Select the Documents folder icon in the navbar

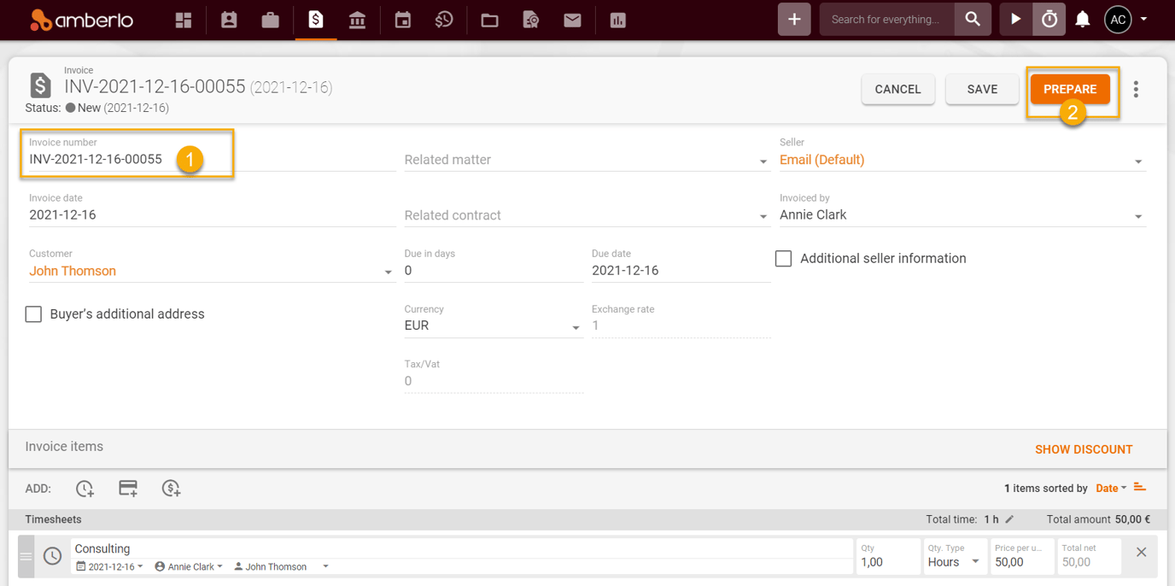pyautogui.click(x=488, y=19)
